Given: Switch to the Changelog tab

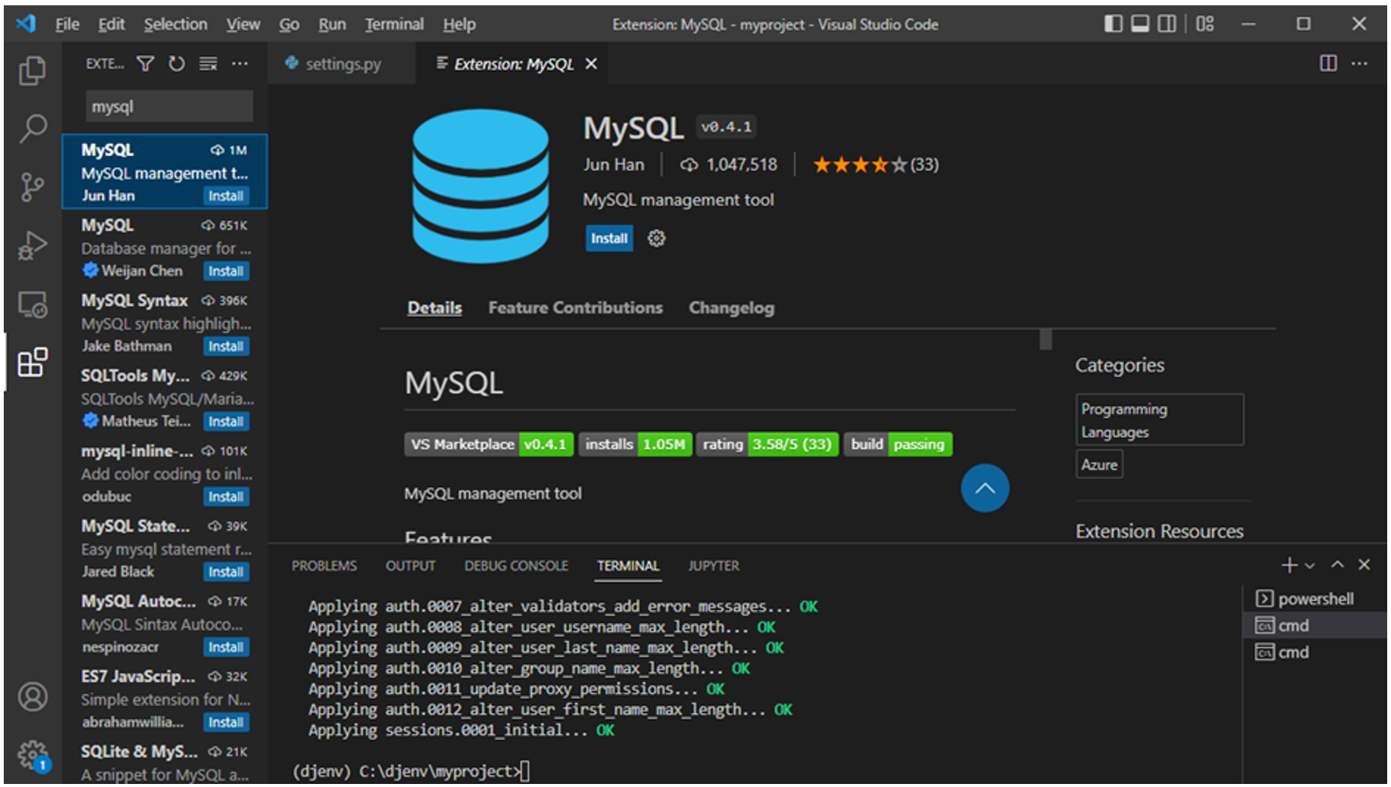Looking at the screenshot, I should pos(731,308).
